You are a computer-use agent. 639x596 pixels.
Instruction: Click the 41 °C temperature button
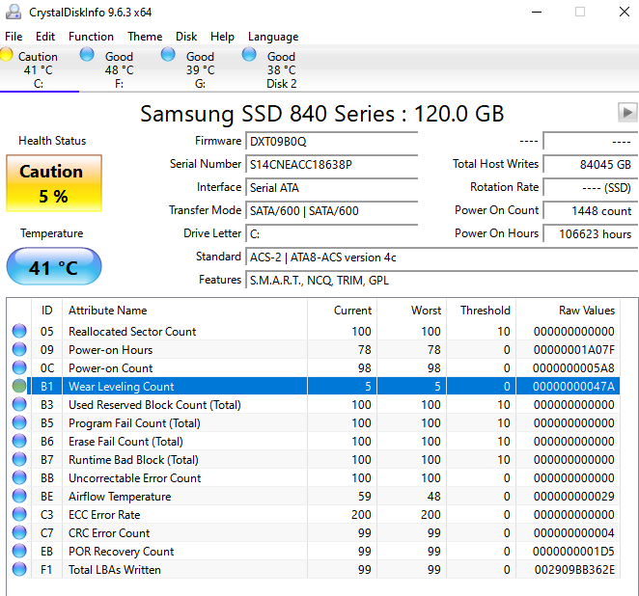tap(54, 266)
